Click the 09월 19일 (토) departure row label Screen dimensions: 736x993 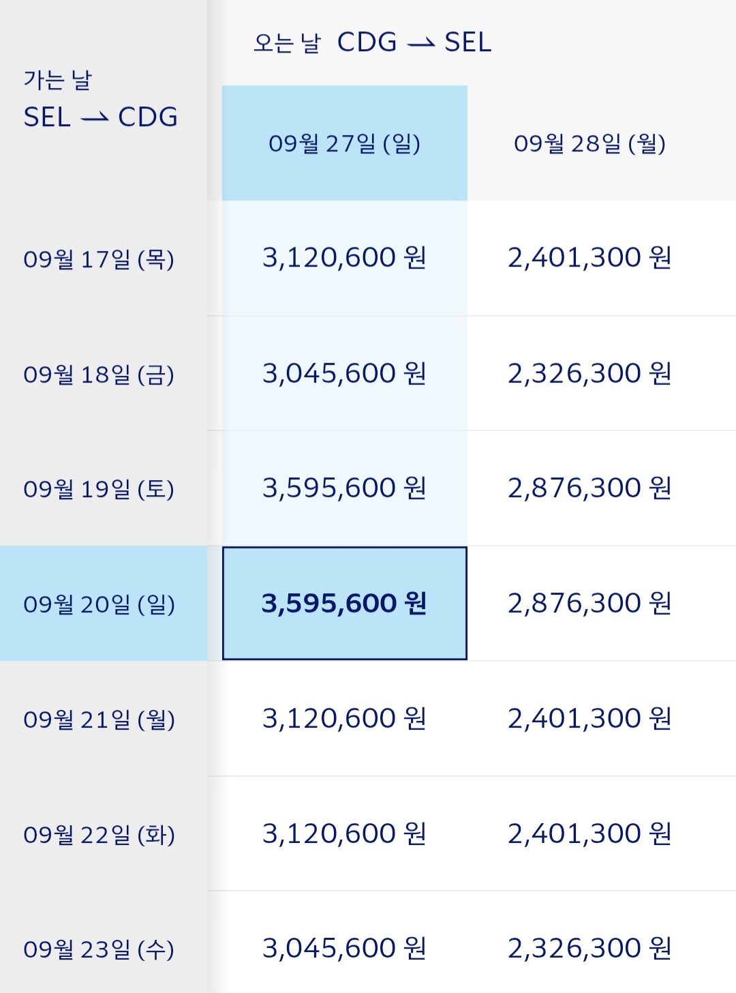pyautogui.click(x=99, y=489)
